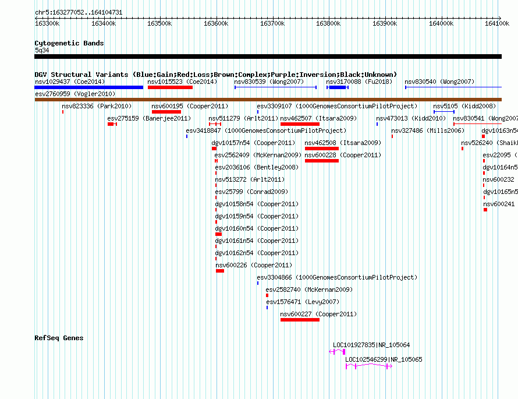Open variant nsv327486 (Mills2006)
This screenshot has height=399, width=518.
428,130
